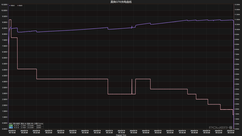
Task: Click the 09:46:00 time axis tick label
Action: click(182, 132)
